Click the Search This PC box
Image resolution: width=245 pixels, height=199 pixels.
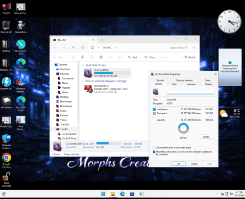pos(182,48)
